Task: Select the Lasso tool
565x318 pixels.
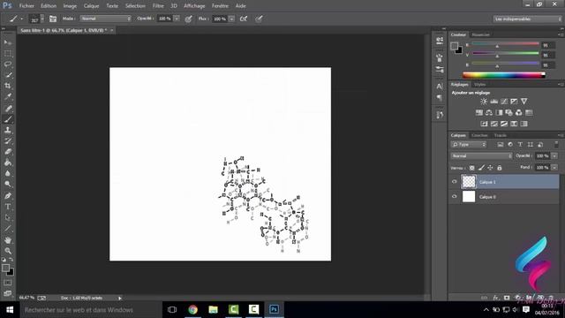Action: (x=8, y=64)
